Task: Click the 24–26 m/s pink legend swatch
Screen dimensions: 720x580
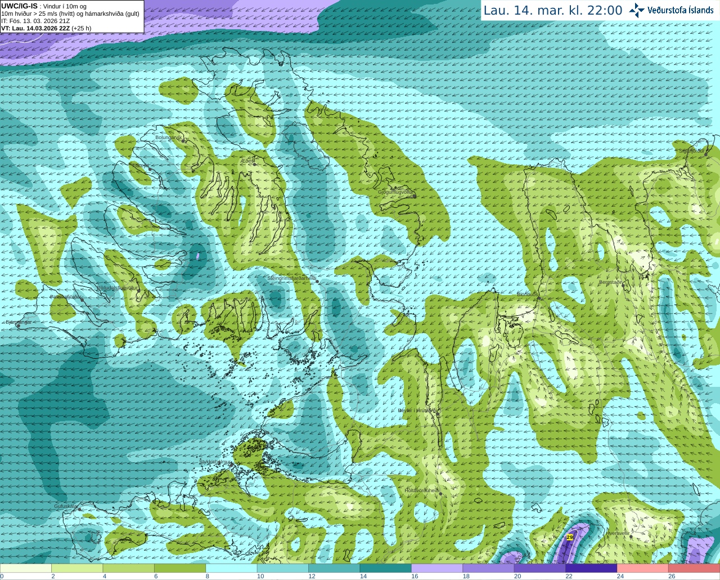Action: (x=643, y=568)
